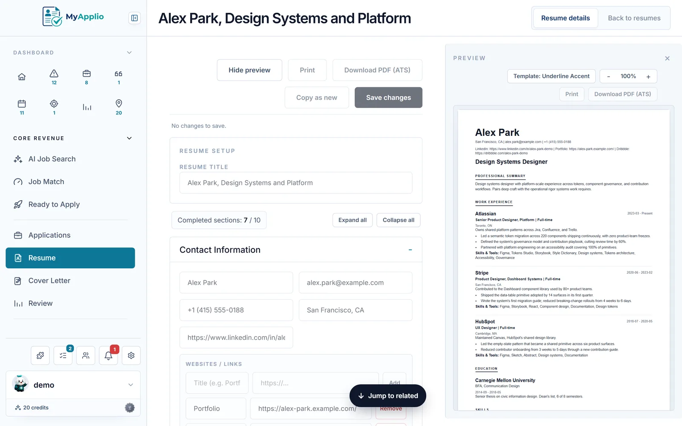Click Download PDF (ATS) in preview panel

622,94
